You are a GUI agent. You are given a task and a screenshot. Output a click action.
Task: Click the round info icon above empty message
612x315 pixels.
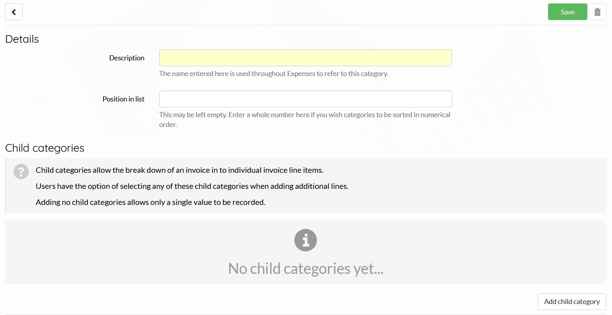pyautogui.click(x=305, y=240)
